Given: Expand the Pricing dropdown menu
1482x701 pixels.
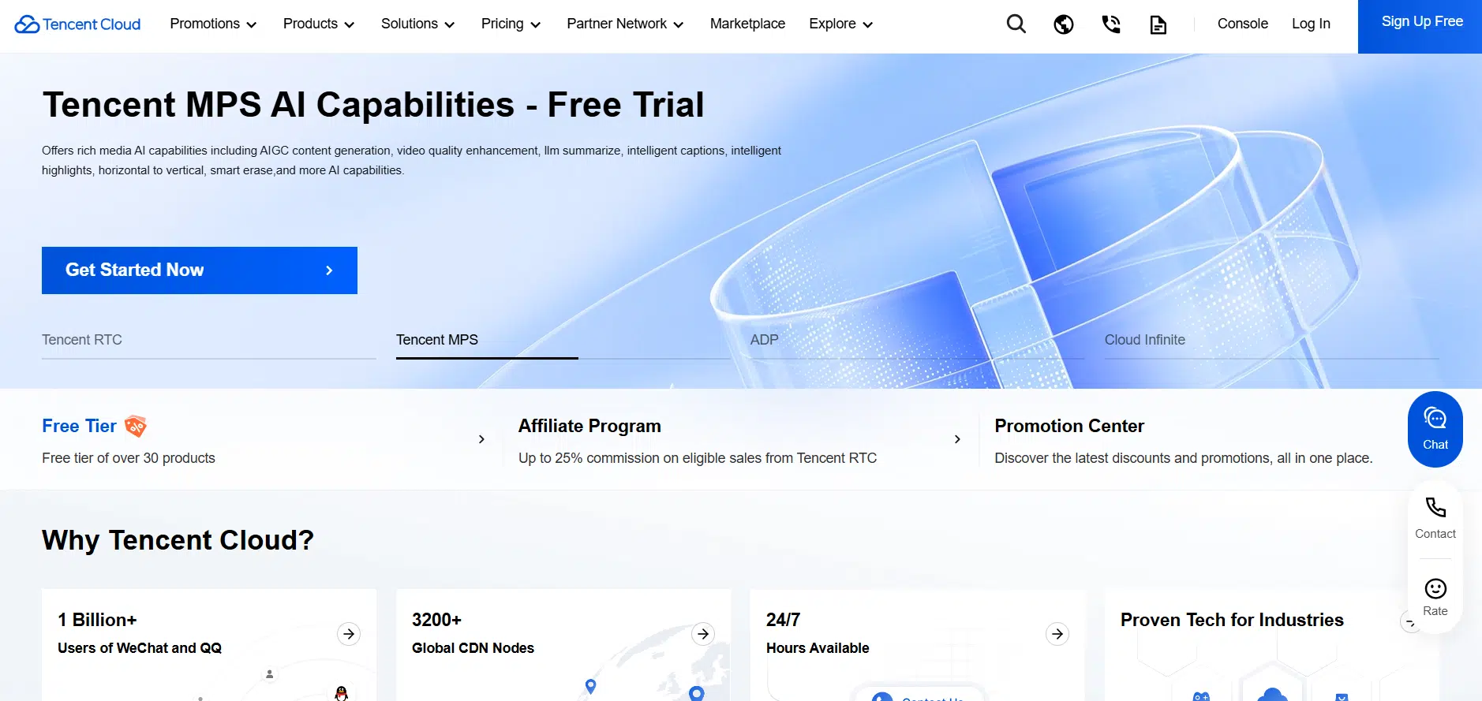Looking at the screenshot, I should (x=511, y=24).
